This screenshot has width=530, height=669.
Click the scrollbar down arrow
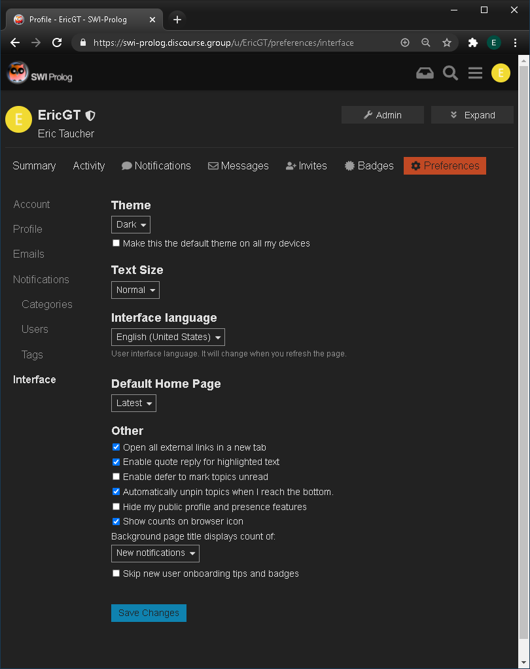click(523, 662)
